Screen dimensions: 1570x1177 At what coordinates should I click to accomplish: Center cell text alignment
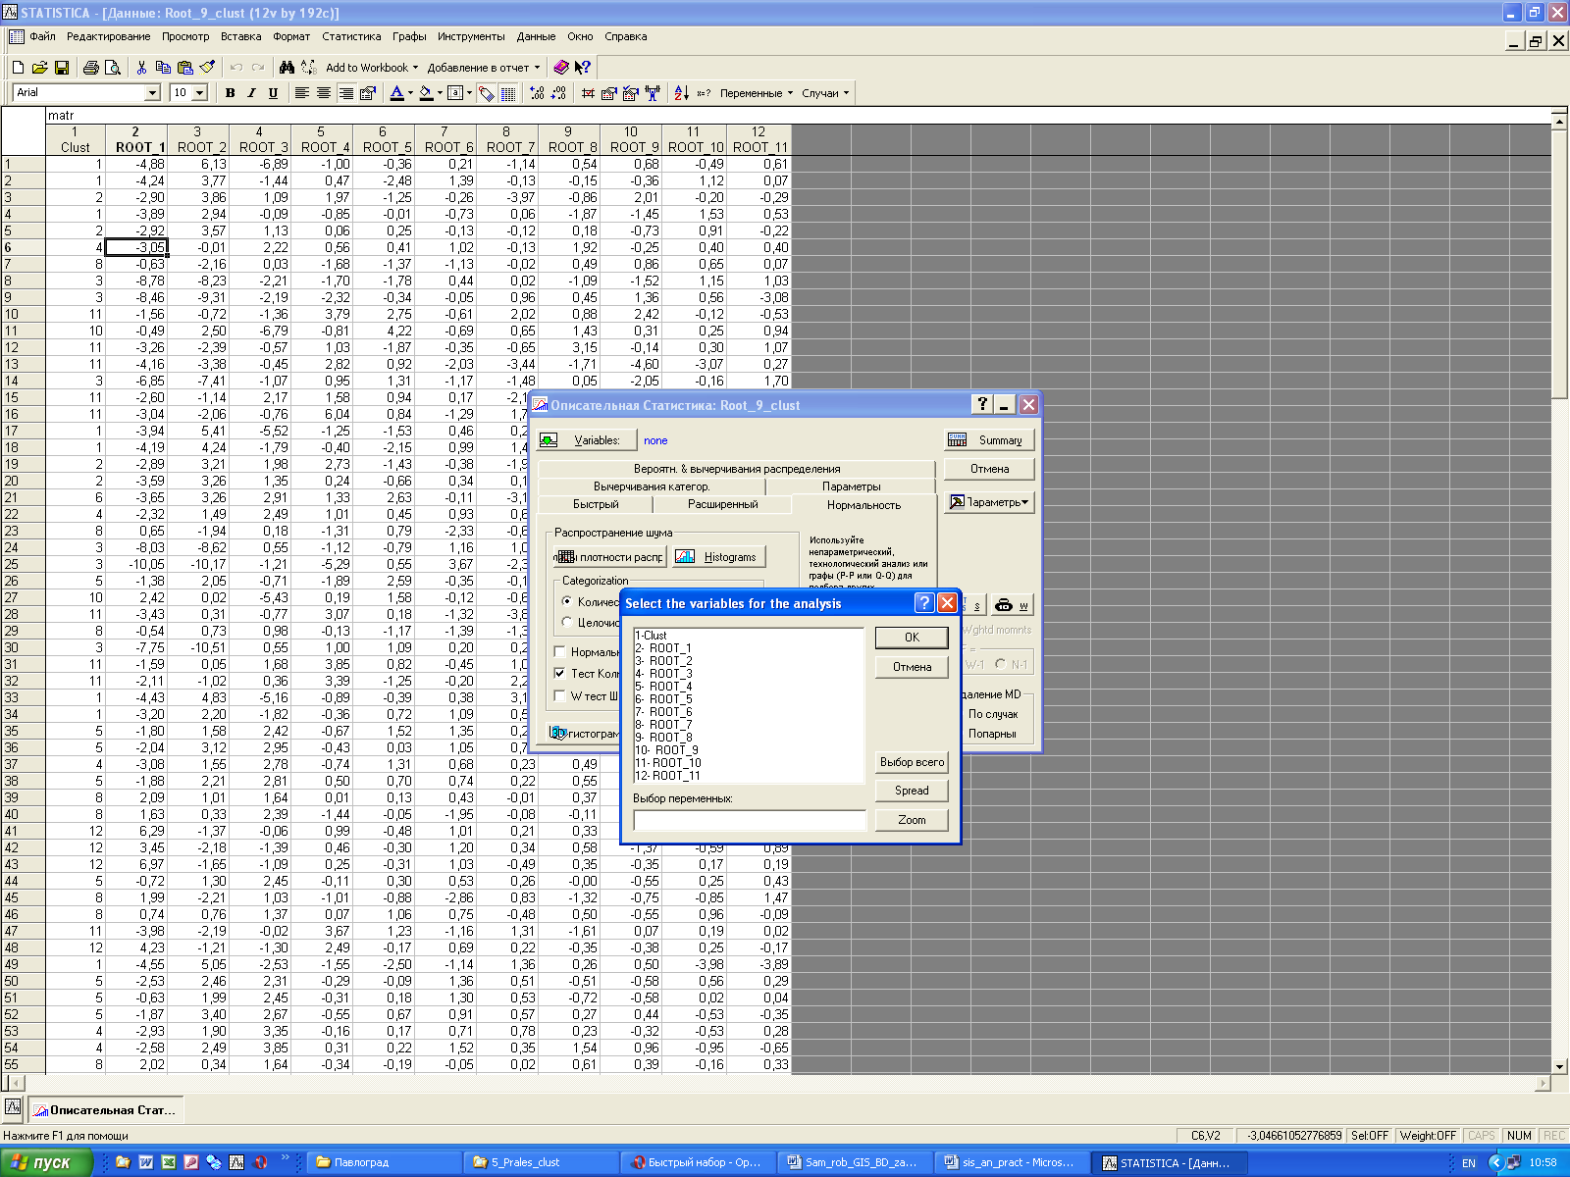tap(324, 93)
